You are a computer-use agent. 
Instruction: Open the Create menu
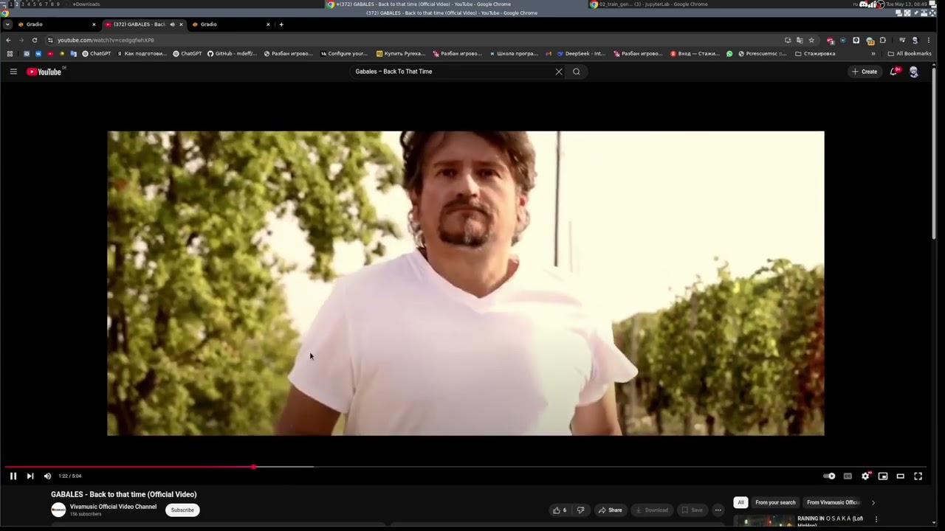pyautogui.click(x=865, y=72)
